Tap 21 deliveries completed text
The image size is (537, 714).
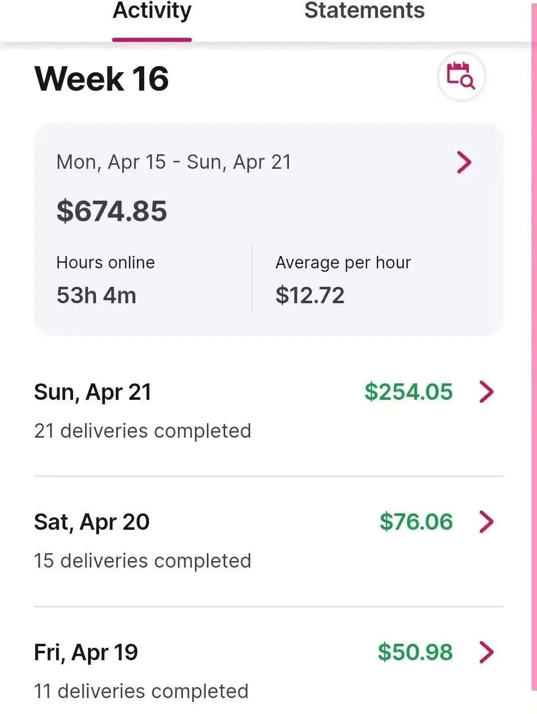pyautogui.click(x=143, y=431)
